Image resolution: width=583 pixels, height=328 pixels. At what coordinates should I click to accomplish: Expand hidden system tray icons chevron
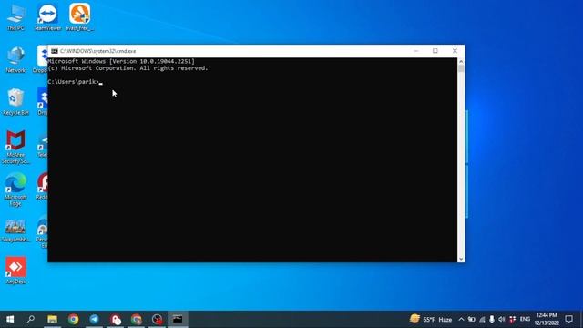coord(461,319)
